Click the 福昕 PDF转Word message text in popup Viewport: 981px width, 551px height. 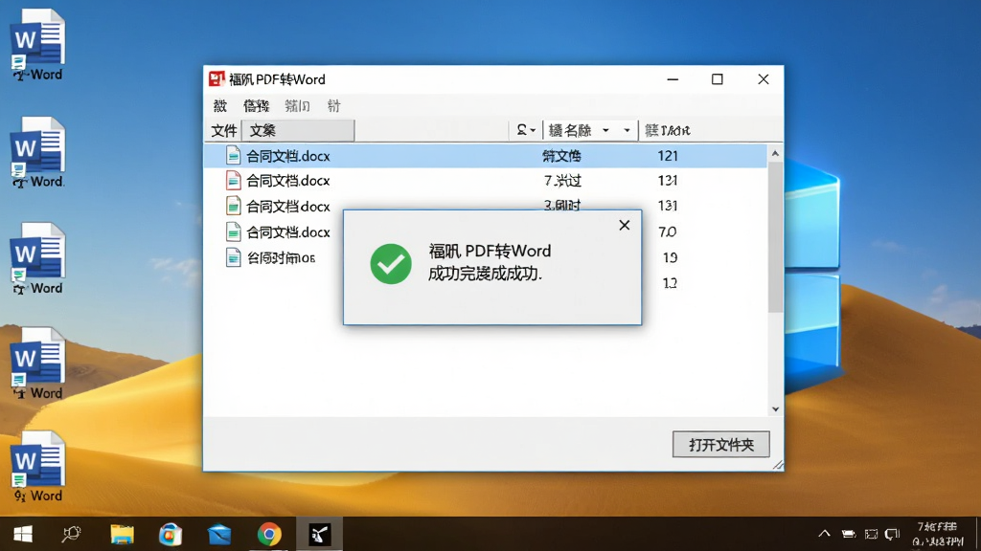pos(490,252)
